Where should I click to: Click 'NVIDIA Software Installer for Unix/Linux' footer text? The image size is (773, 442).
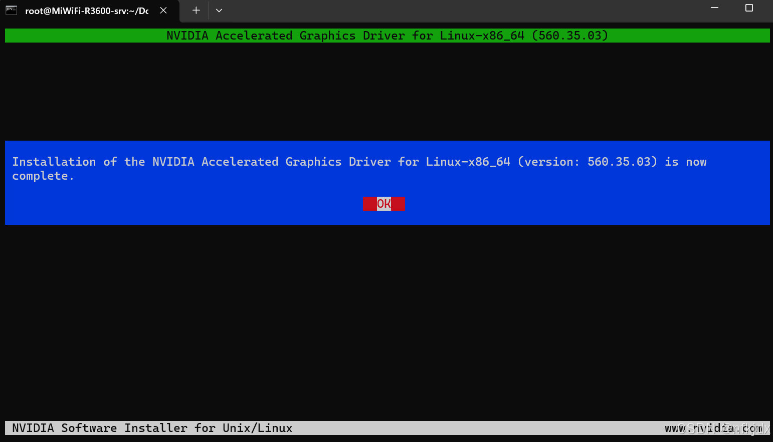[152, 428]
